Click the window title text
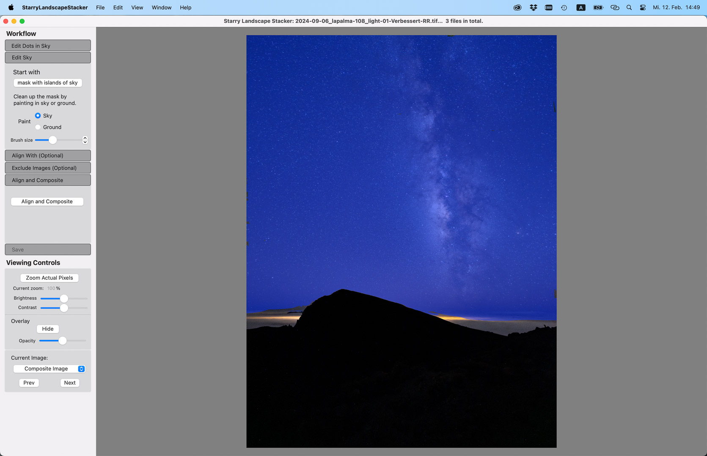This screenshot has width=707, height=456. click(x=353, y=21)
